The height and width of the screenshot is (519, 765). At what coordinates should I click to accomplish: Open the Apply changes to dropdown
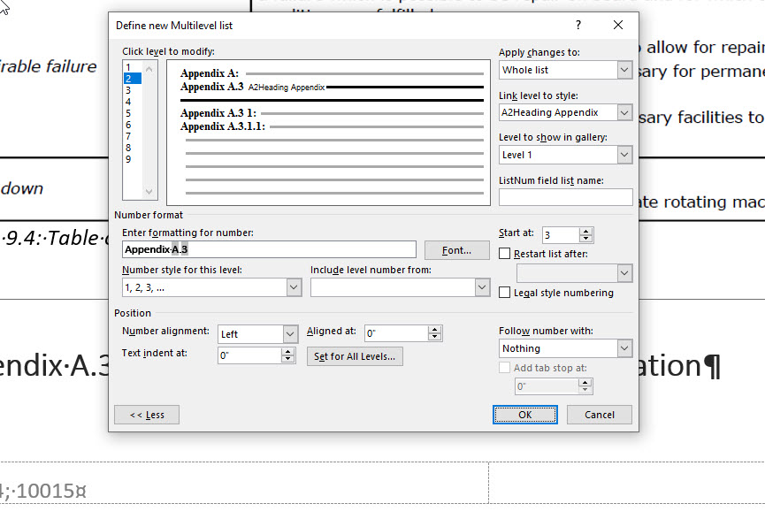pyautogui.click(x=624, y=70)
